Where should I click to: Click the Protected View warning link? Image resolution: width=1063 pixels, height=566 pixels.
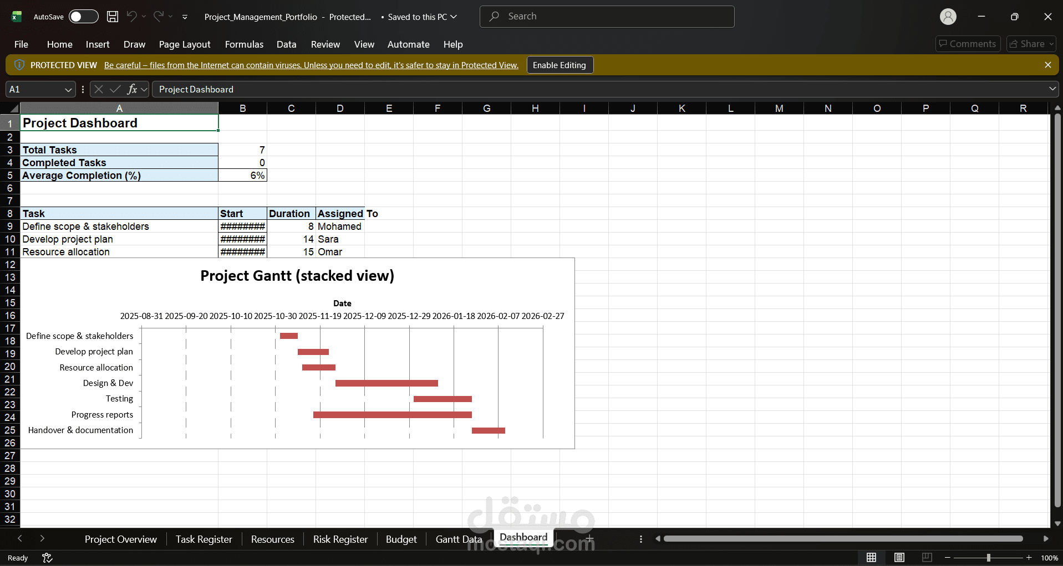(311, 65)
